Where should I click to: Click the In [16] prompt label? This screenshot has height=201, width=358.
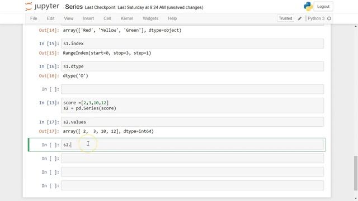49,66
